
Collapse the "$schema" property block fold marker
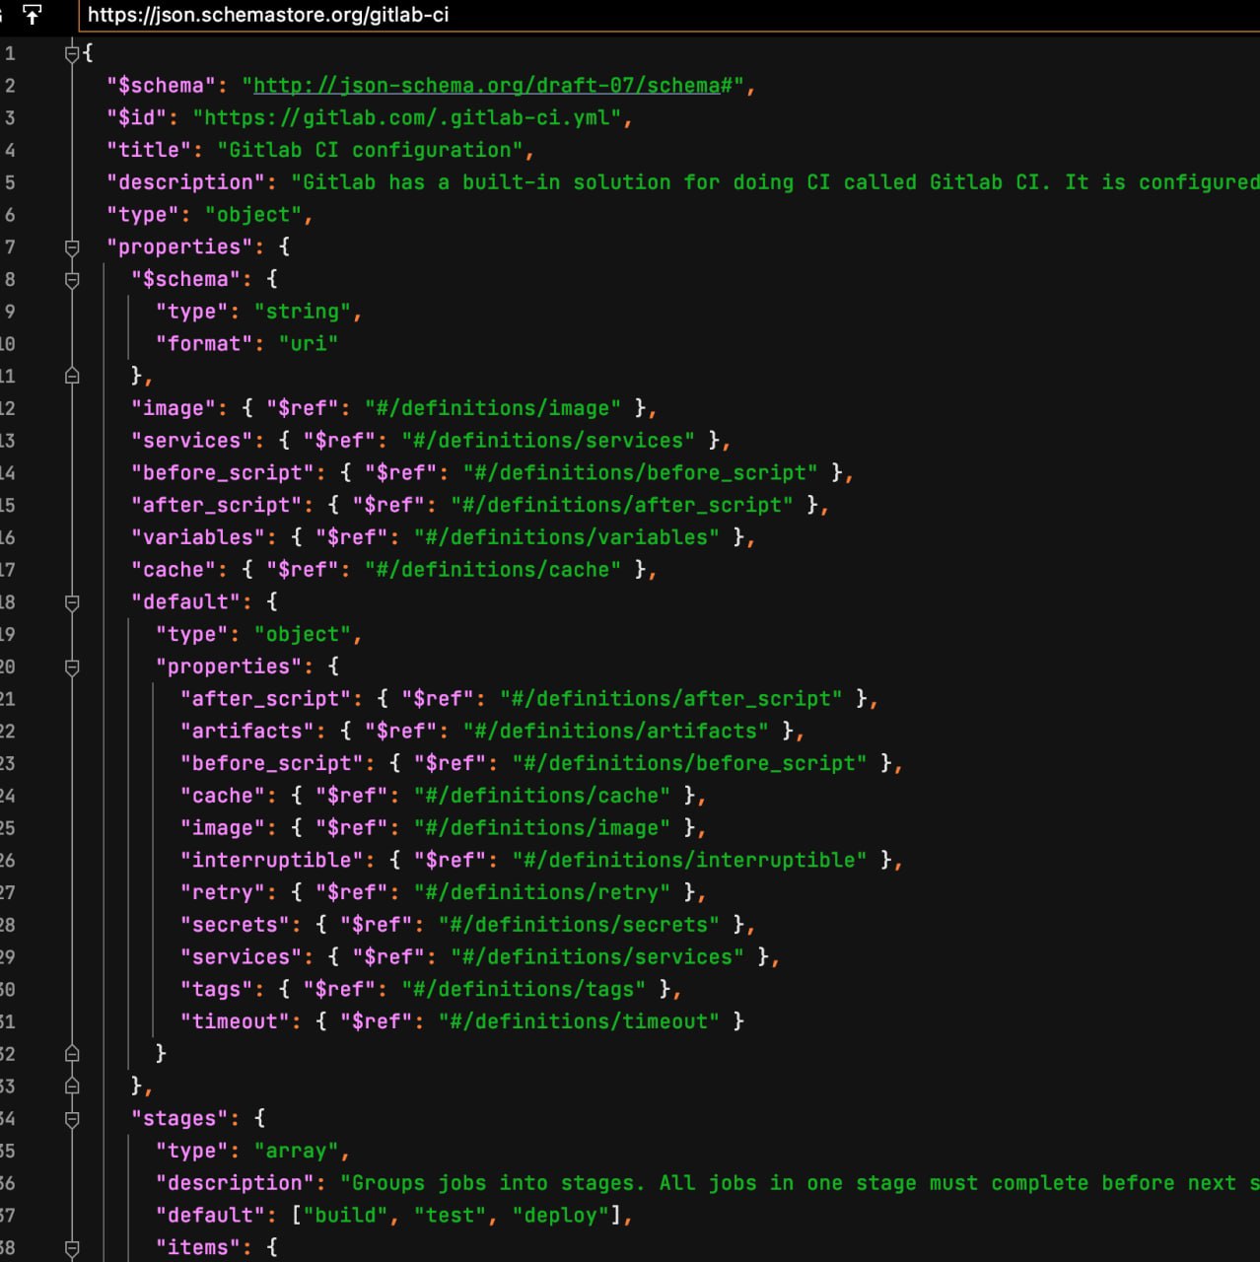[x=72, y=279]
